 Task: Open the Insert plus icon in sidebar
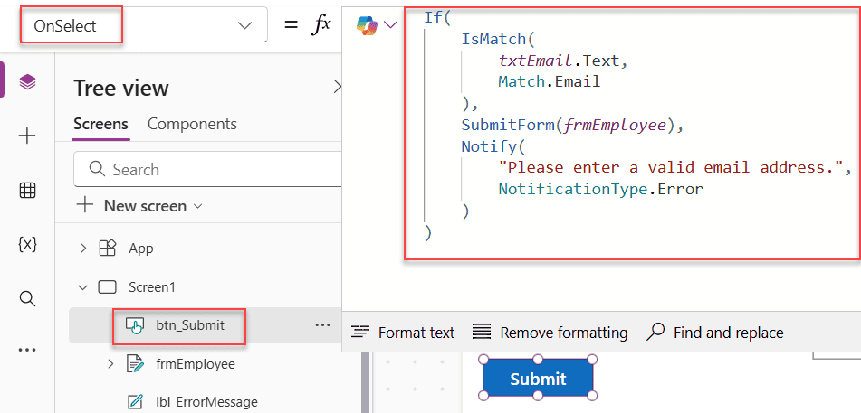pos(27,136)
